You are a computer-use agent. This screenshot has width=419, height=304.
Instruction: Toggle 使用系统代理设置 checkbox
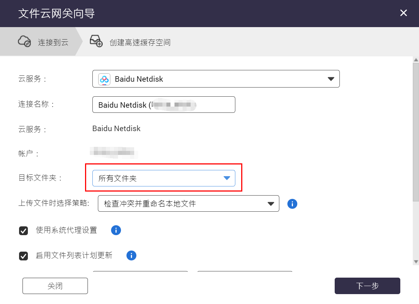coord(23,231)
